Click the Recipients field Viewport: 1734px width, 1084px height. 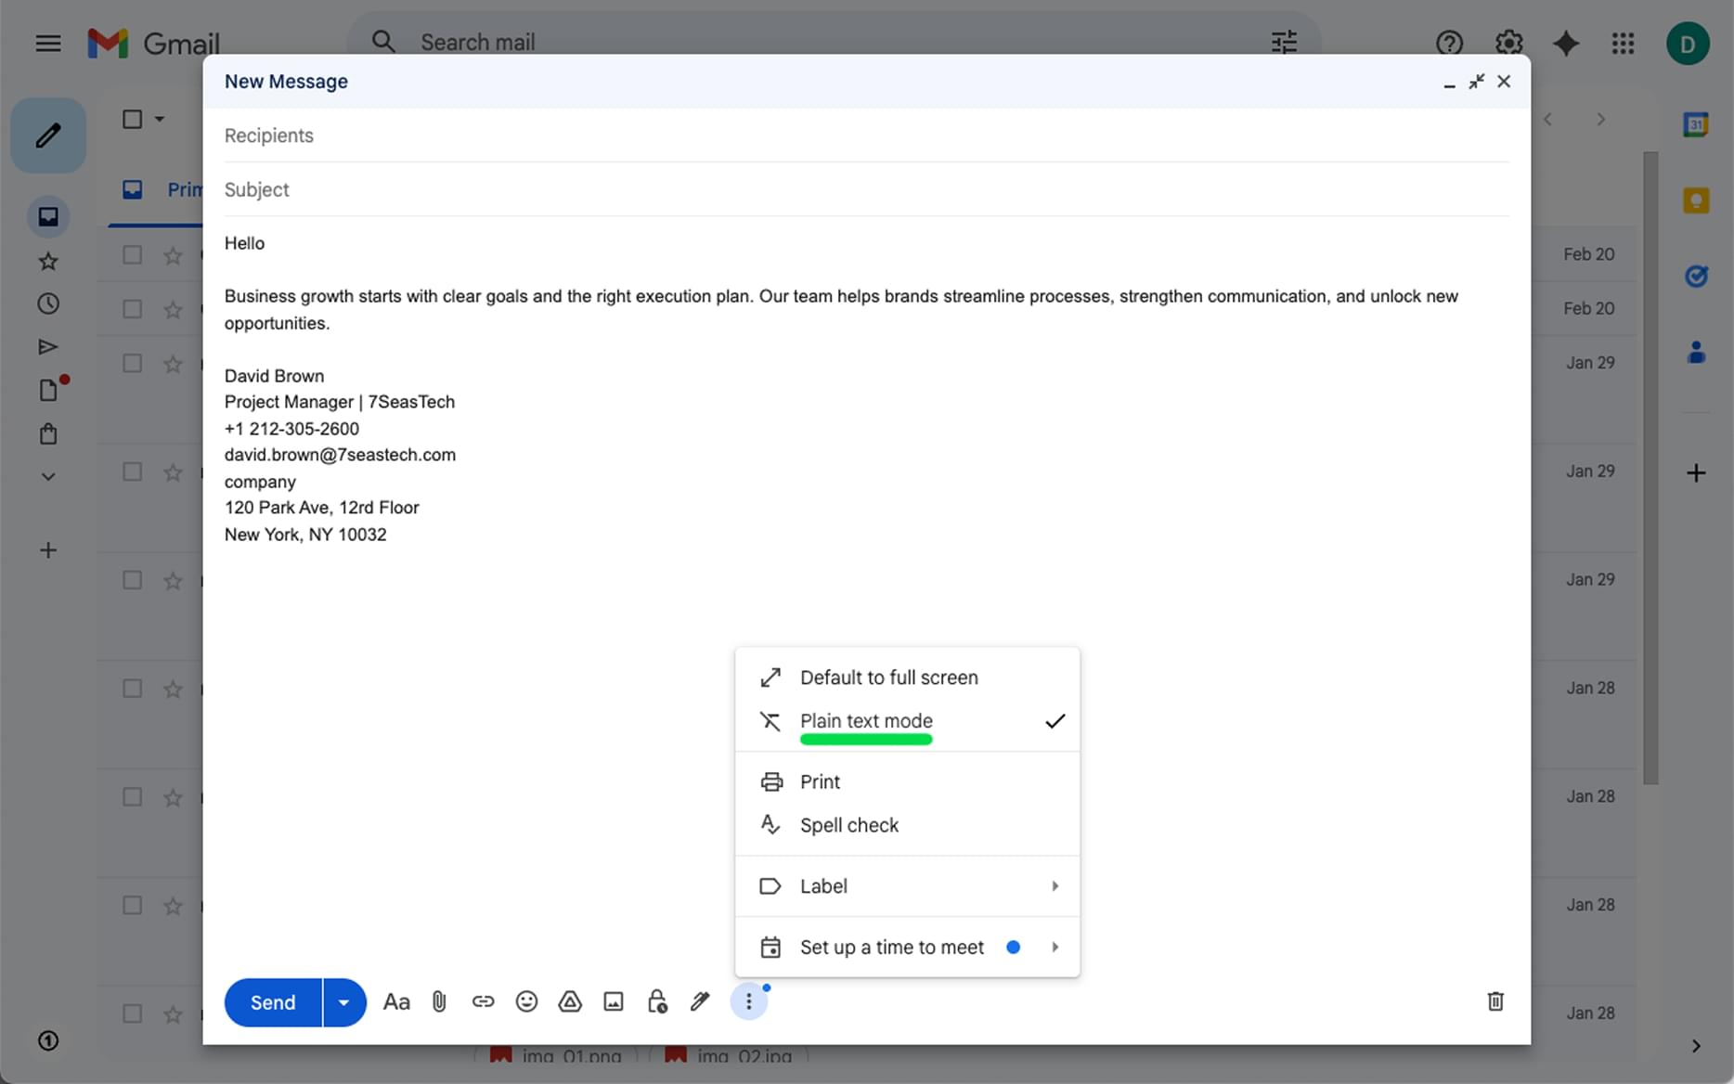click(866, 135)
